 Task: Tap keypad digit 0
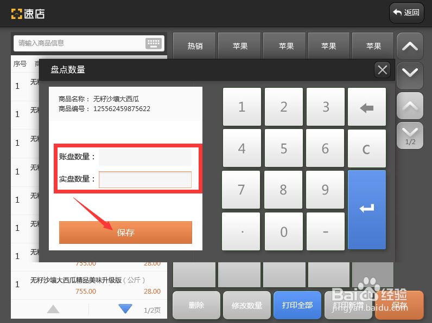click(x=284, y=231)
